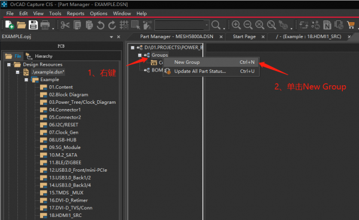Select the BOM node in Part Manager tree
Viewport: 359px width, 220px height.
point(157,70)
